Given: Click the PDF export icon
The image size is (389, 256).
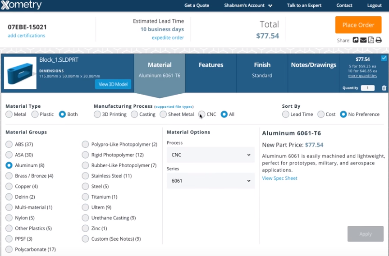Looking at the screenshot, I should [x=371, y=40].
